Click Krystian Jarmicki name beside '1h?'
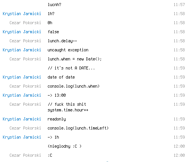188x162 pixels. 22,14
